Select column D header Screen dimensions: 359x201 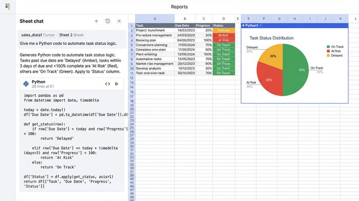[x=224, y=19]
